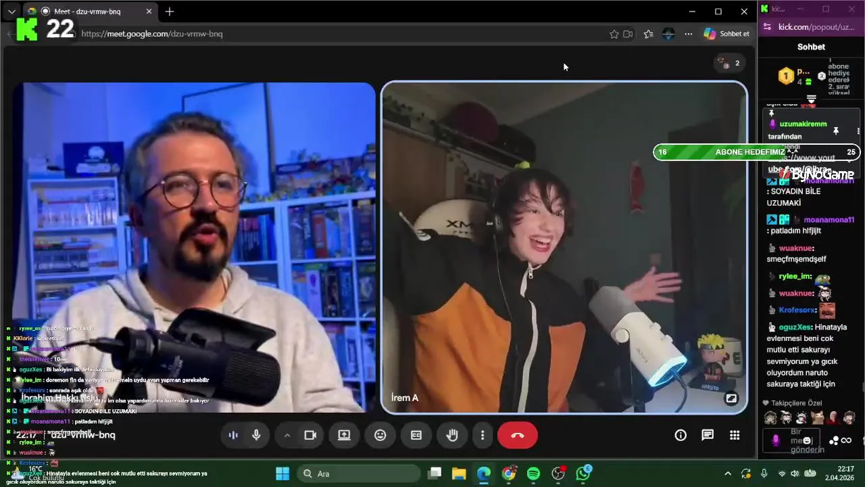
Task: Open emoji picker in Kick message box
Action: [x=807, y=440]
